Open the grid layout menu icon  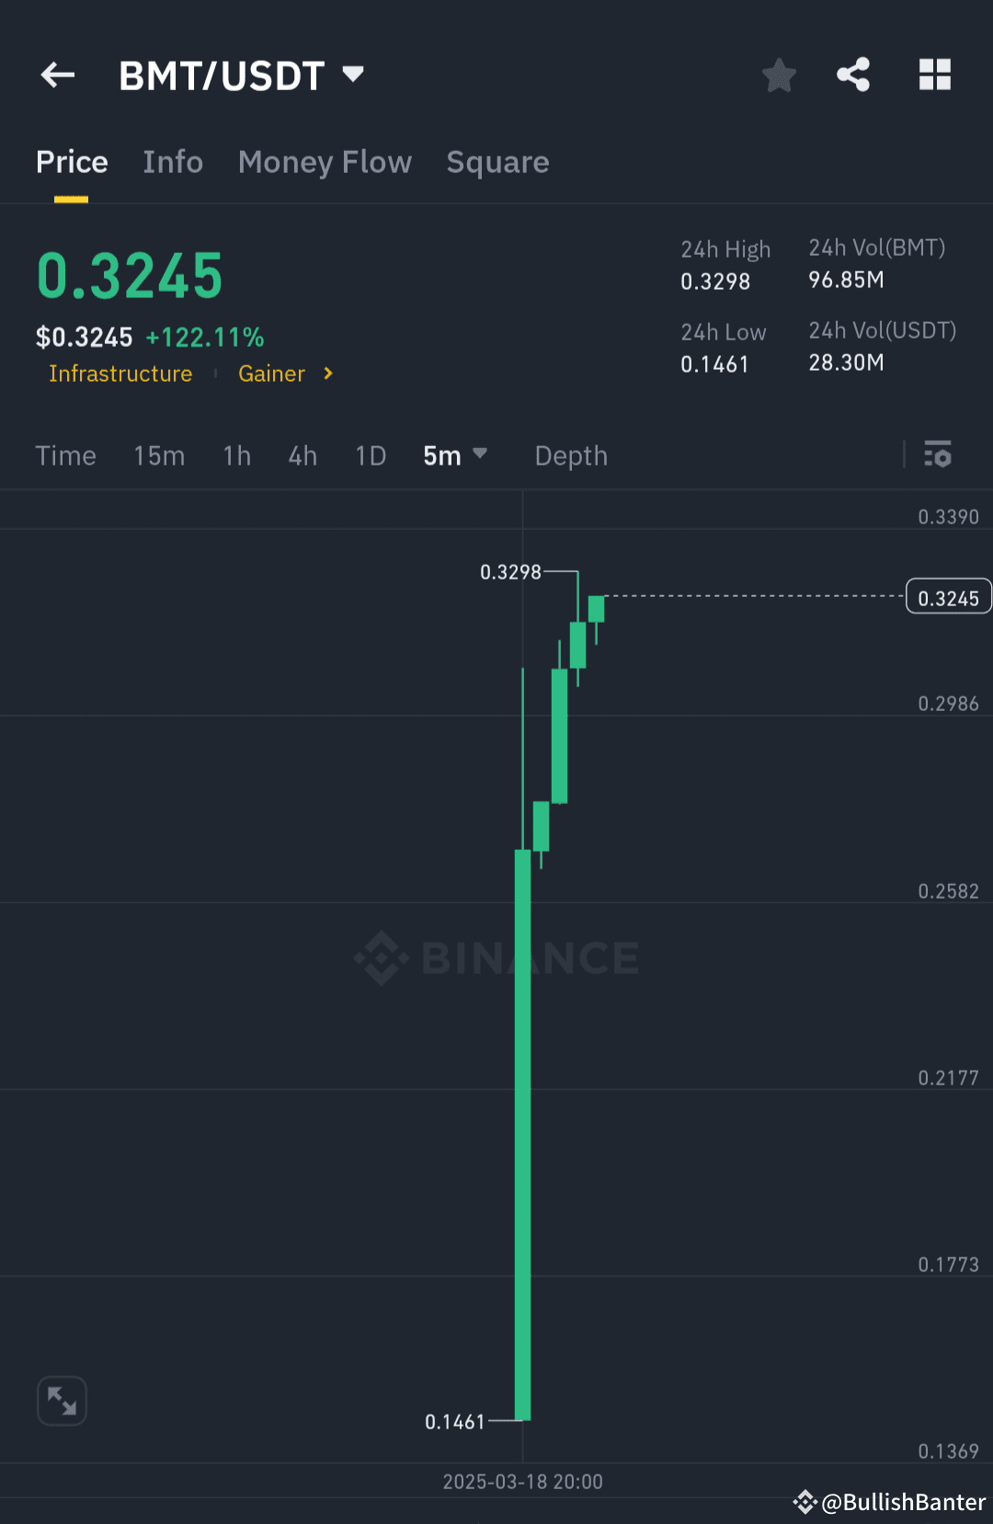pyautogui.click(x=935, y=74)
